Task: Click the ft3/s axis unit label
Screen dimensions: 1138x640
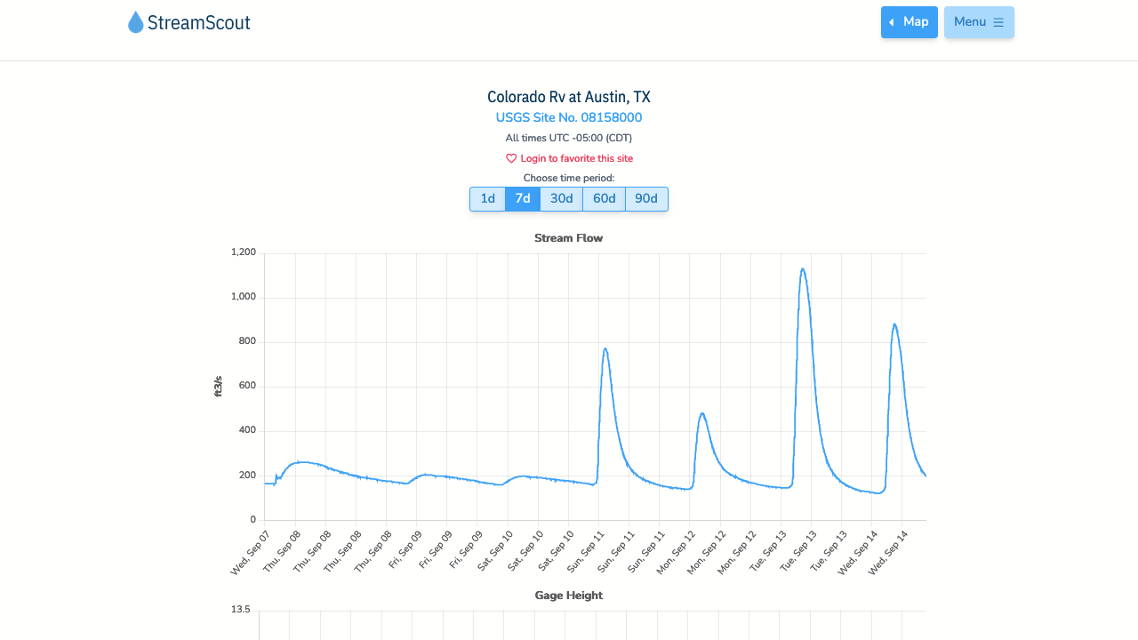Action: [x=218, y=386]
